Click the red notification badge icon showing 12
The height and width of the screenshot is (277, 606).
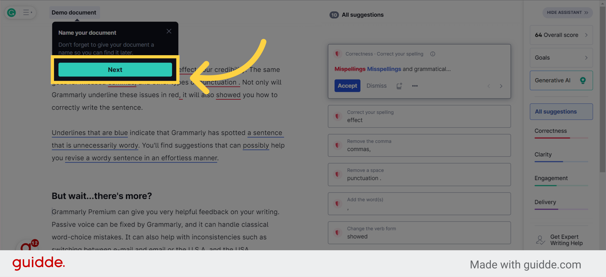(x=35, y=243)
